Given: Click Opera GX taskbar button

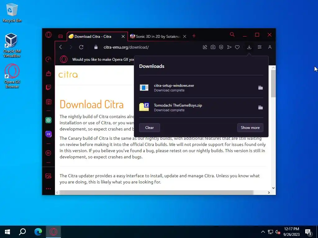Looking at the screenshot, I should coord(53,232).
